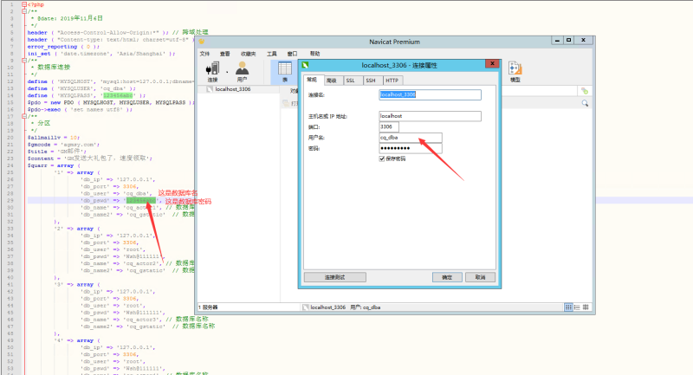Toggle the 保存密码 checkbox
Viewport: 693px width, 375px height.
382,158
